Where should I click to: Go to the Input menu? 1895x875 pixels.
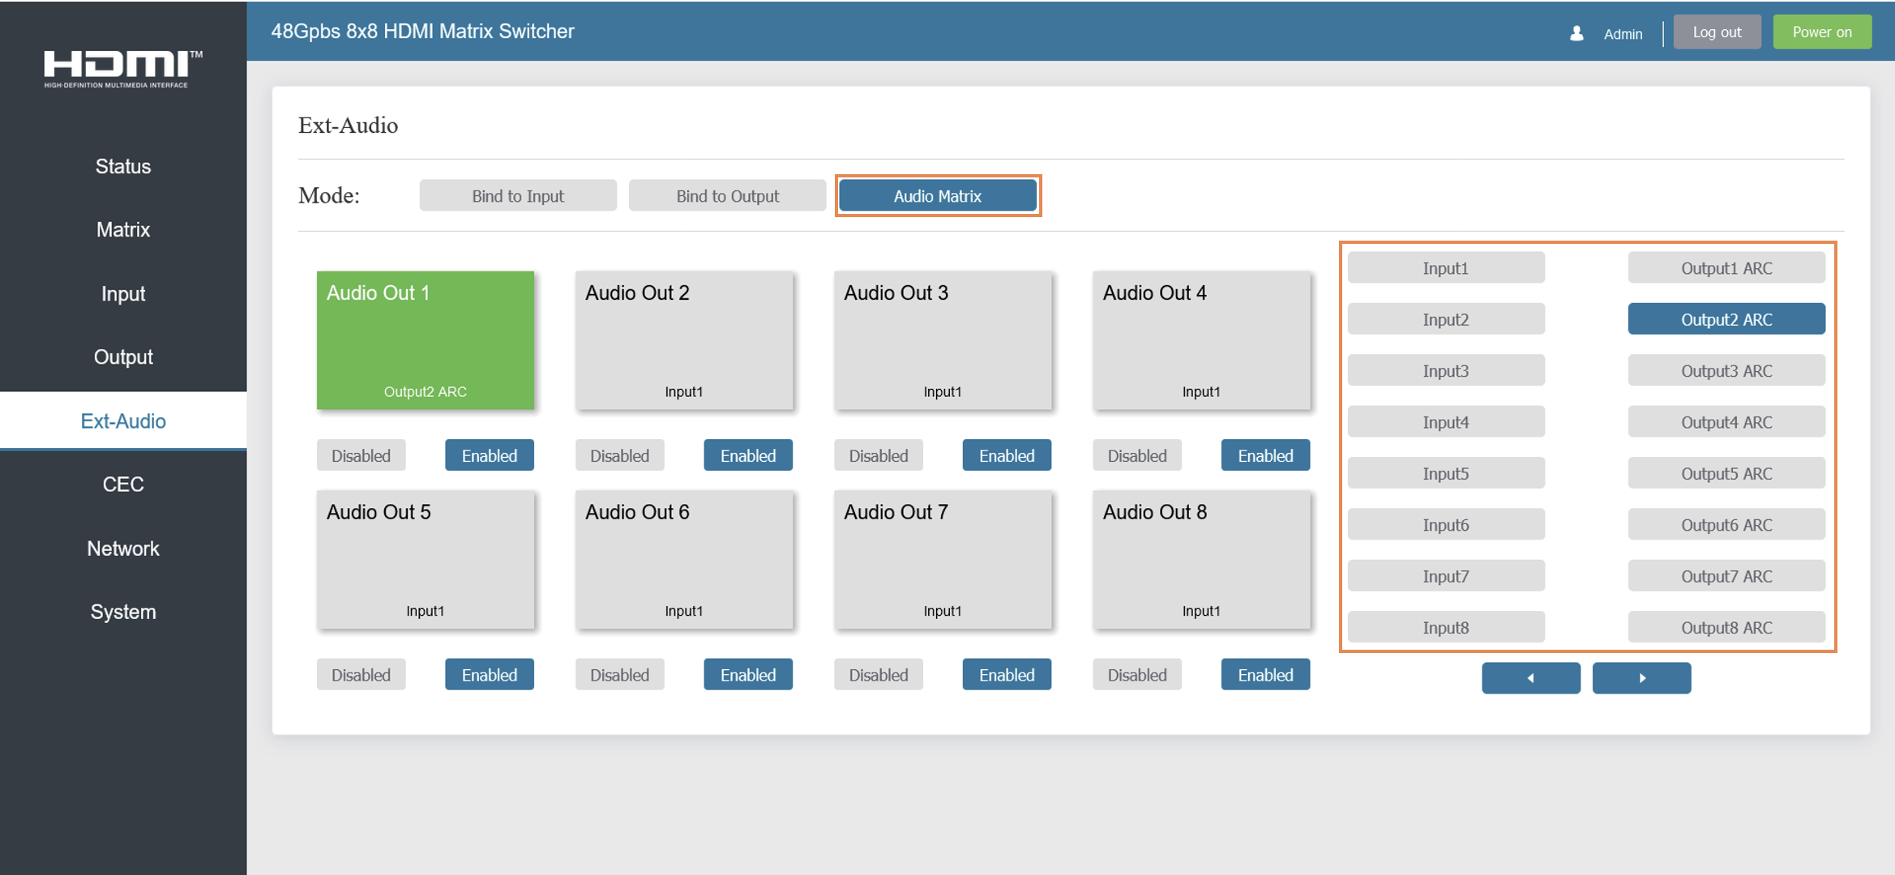click(x=123, y=293)
